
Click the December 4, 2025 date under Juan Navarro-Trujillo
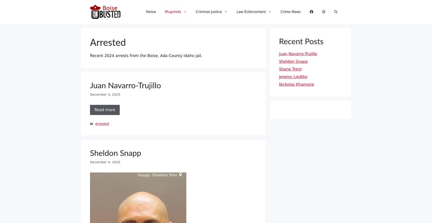point(105,95)
